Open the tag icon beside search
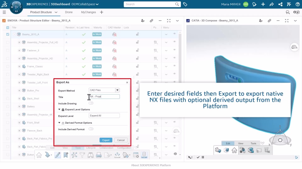The height and width of the screenshot is (169, 302). point(185,4)
